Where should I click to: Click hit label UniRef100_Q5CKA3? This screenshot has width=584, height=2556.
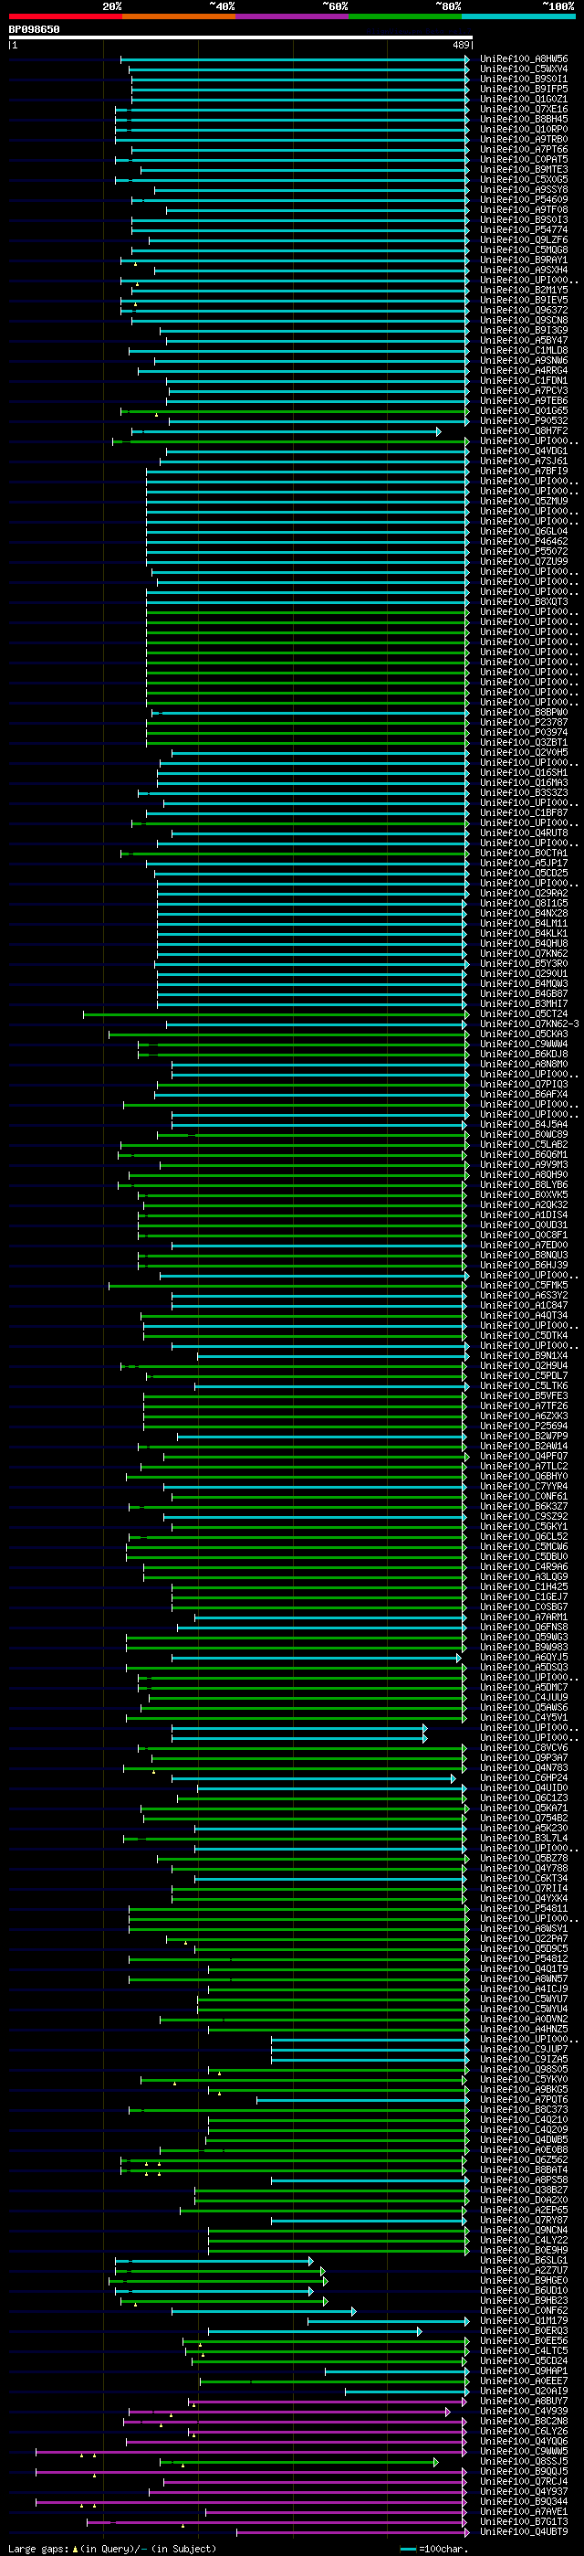pyautogui.click(x=524, y=1034)
